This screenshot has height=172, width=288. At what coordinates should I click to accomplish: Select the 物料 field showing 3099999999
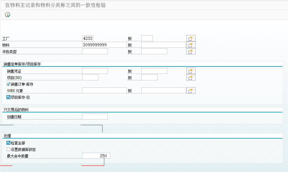pos(104,44)
